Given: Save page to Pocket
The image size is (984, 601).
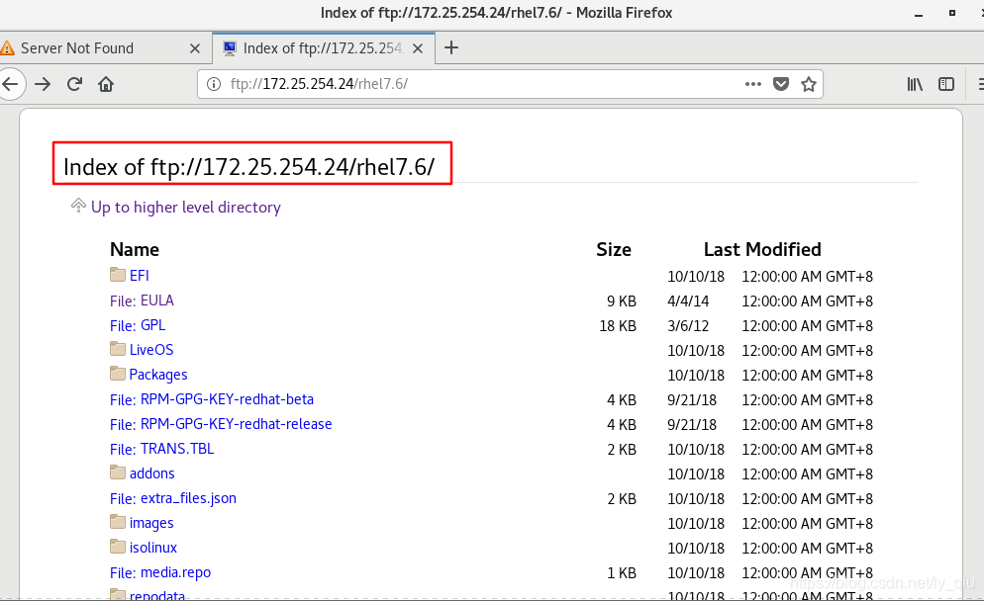Looking at the screenshot, I should (x=781, y=84).
